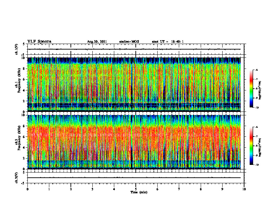
Task: Select the ch.1 color bar "log(PSD)" label
Action: pyautogui.click(x=260, y=90)
